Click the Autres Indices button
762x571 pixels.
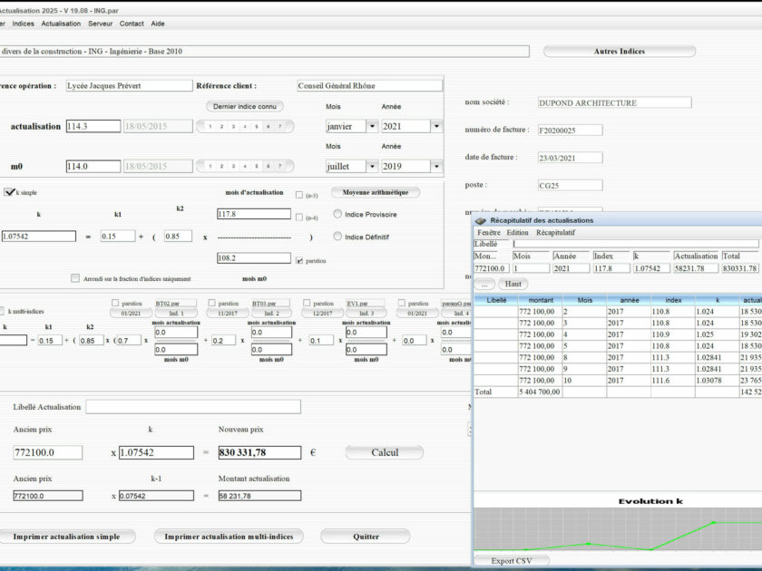point(619,51)
